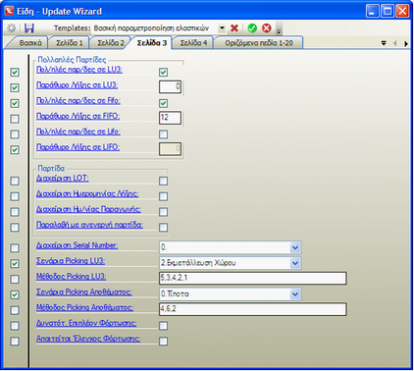Viewport: 414px width, 371px height.
Task: Click the Μέθοδος Picking Αποθέματος field with 4,6,2
Action: (x=253, y=309)
